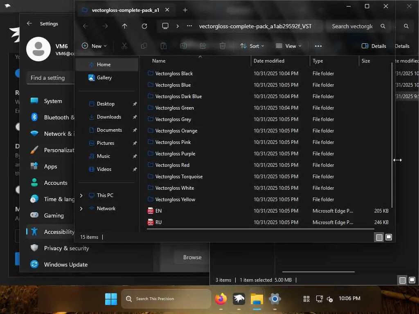This screenshot has height=314, width=419.
Task: Toggle the Details pane button
Action: point(373,46)
